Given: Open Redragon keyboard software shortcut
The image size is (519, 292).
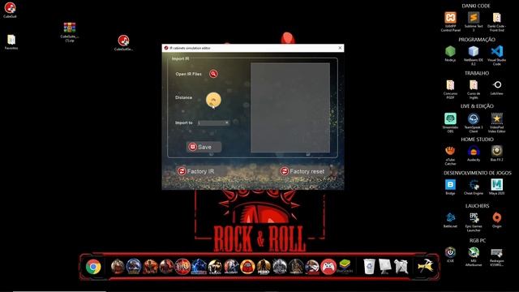Looking at the screenshot, I should (x=497, y=256).
